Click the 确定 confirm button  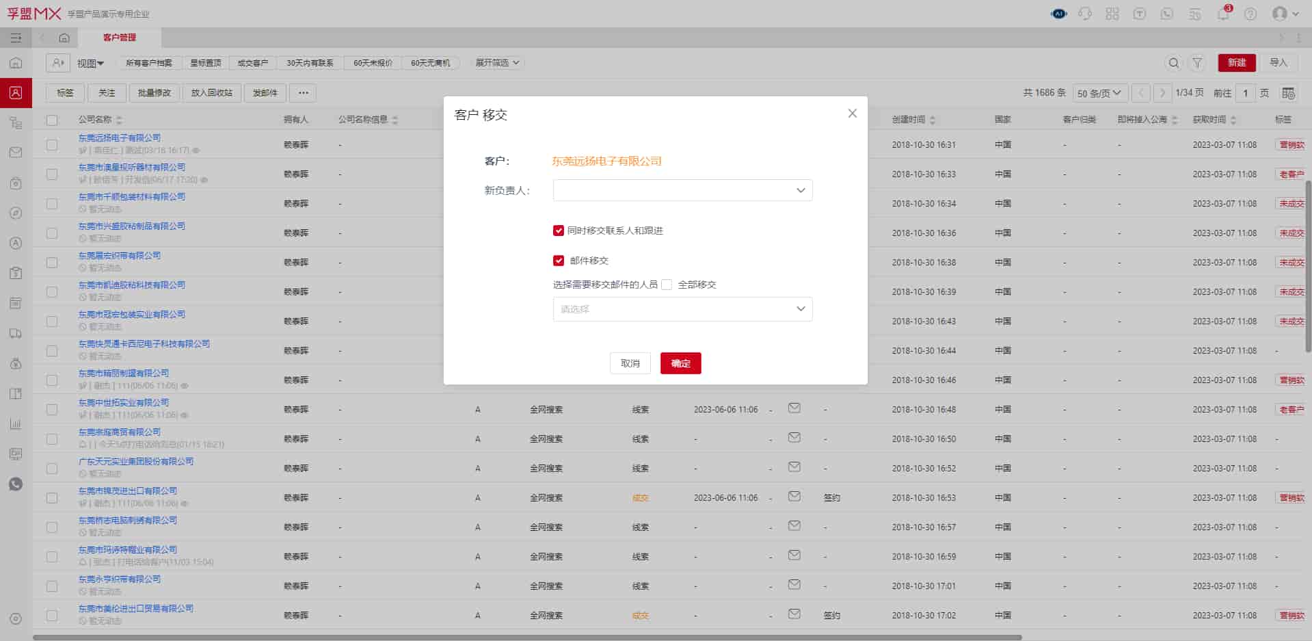pyautogui.click(x=680, y=363)
